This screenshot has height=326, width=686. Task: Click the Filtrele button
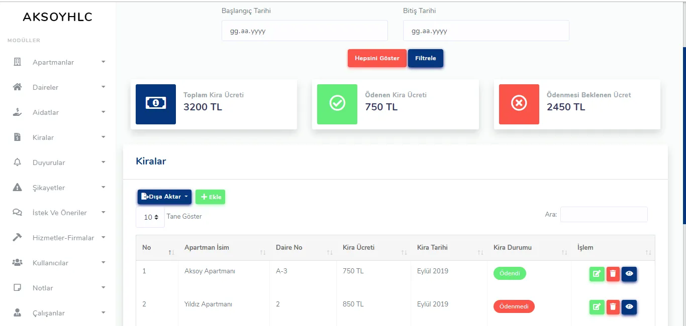tap(426, 58)
